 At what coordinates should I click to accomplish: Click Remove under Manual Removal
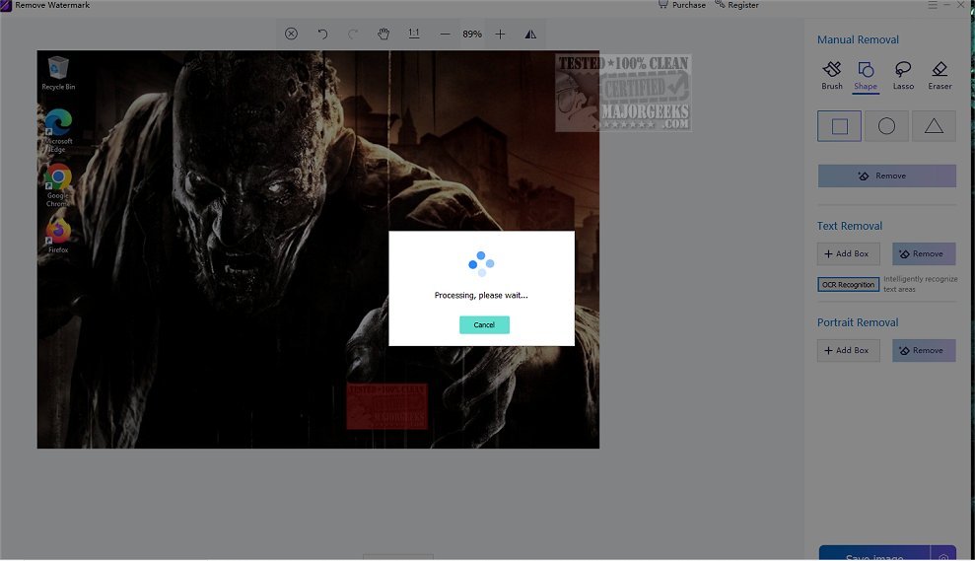coord(886,176)
